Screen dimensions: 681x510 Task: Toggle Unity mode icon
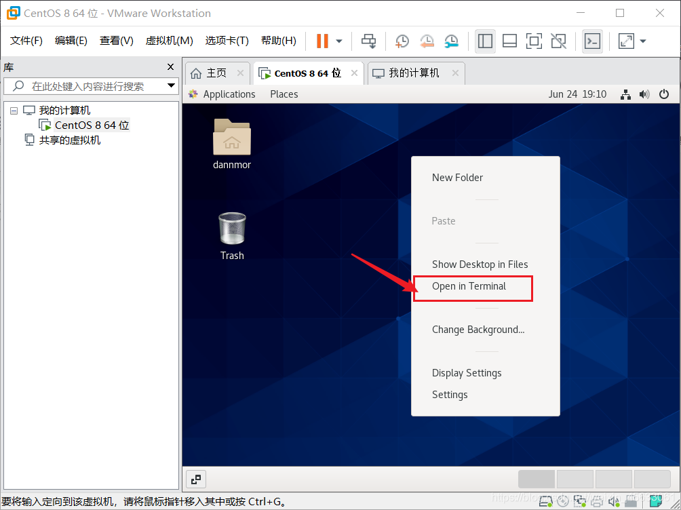558,41
